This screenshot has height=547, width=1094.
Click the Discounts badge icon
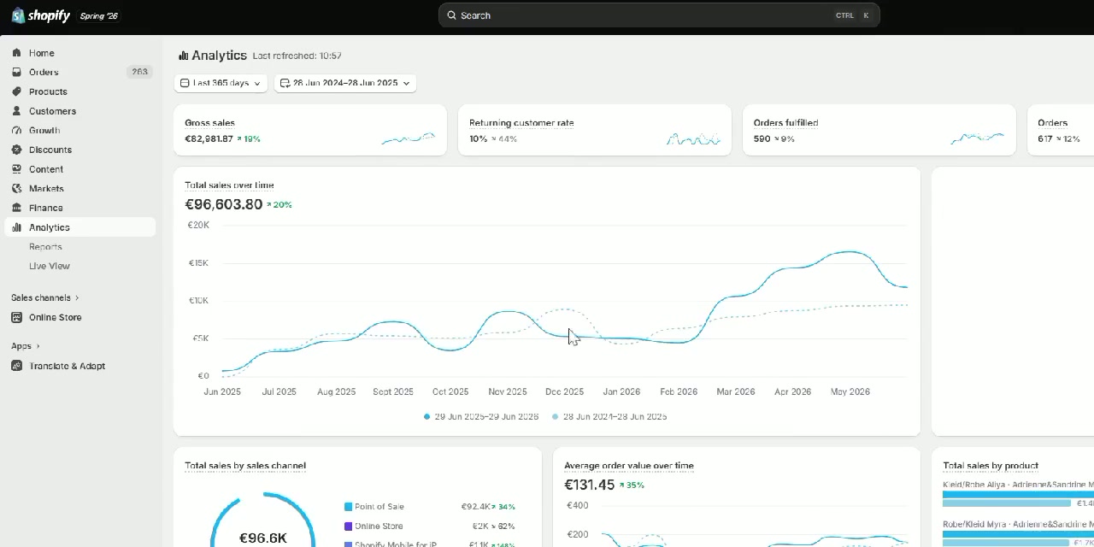click(x=16, y=150)
